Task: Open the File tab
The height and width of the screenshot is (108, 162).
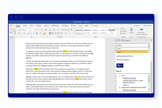Action: [x=11, y=26]
